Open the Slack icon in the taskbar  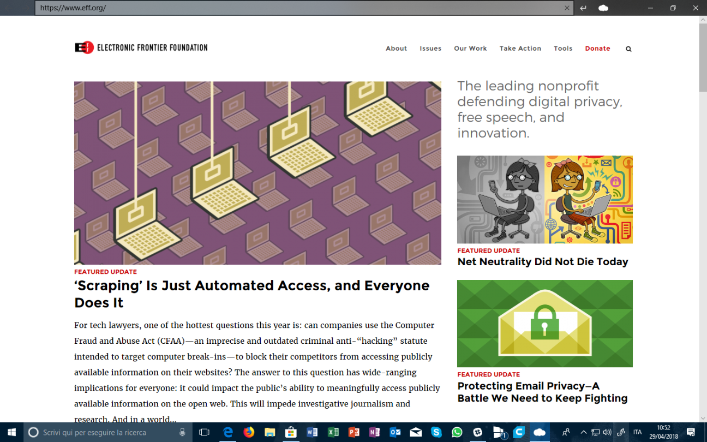pos(478,432)
